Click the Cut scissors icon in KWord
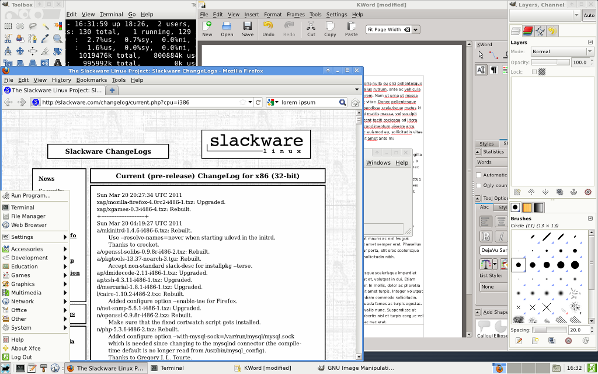 tap(311, 28)
